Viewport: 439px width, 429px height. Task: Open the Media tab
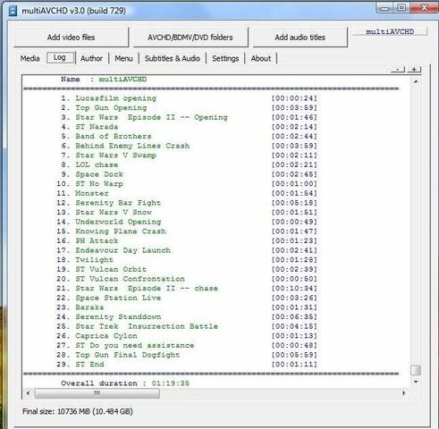coord(30,58)
